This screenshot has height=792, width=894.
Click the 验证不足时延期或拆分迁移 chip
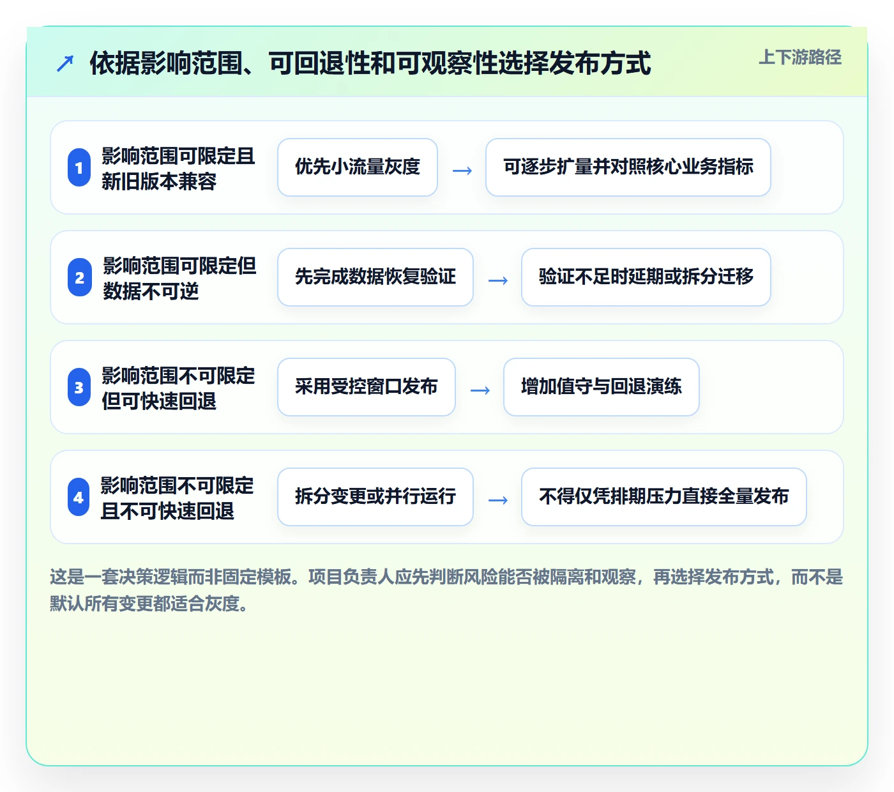click(x=646, y=277)
